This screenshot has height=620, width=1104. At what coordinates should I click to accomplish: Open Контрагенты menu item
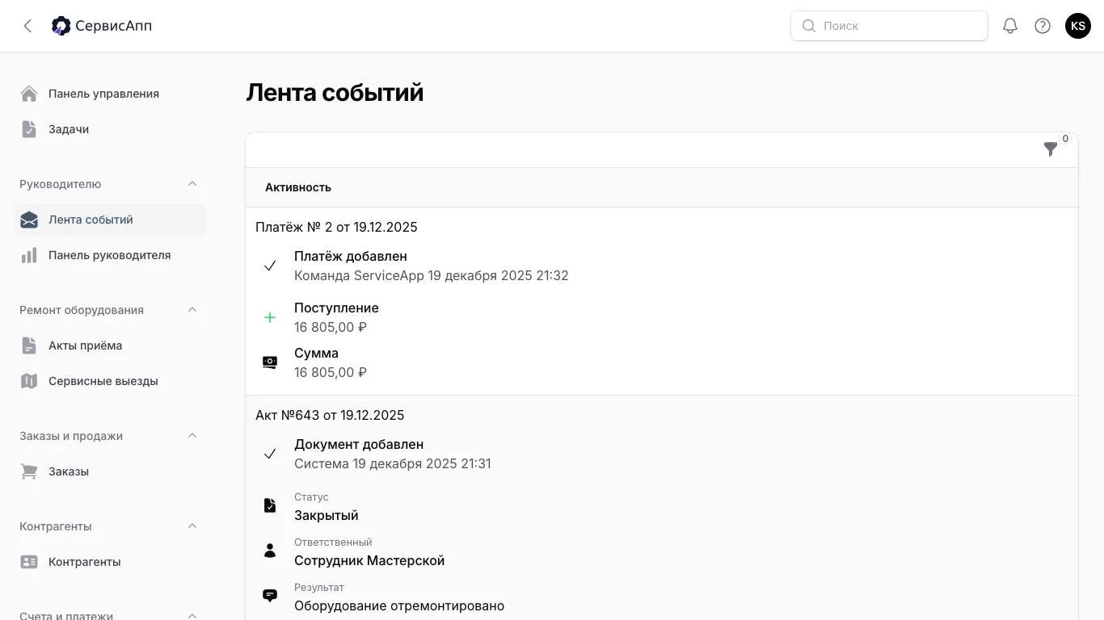[x=110, y=562]
